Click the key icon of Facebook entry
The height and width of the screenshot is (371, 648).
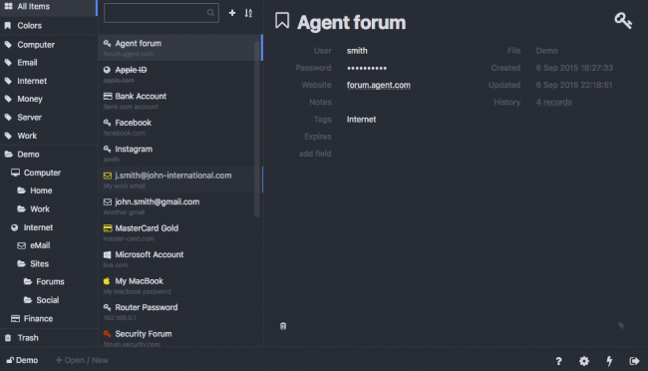coord(107,123)
